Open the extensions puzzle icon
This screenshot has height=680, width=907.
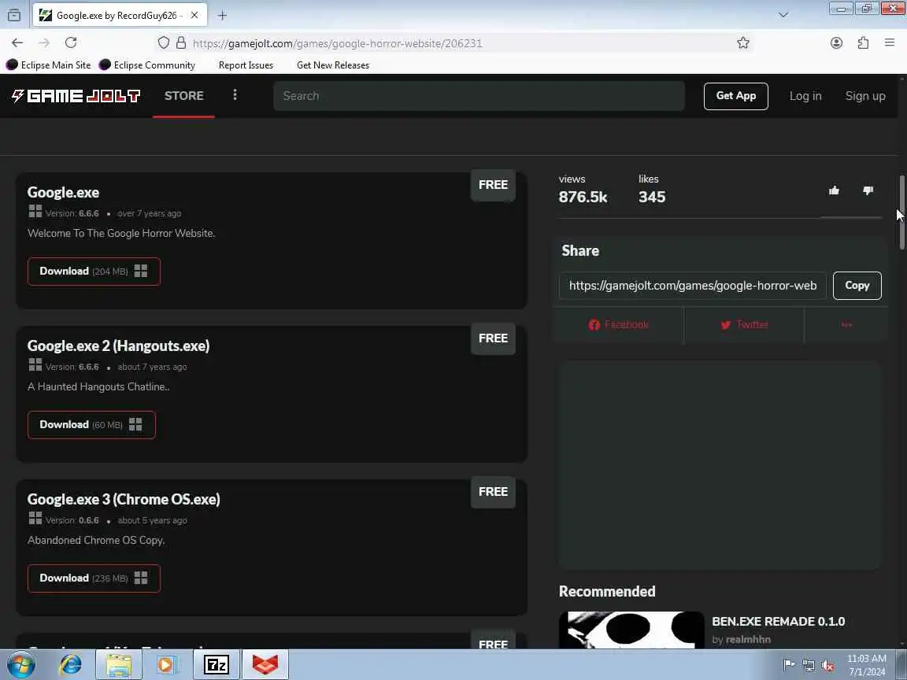point(863,42)
